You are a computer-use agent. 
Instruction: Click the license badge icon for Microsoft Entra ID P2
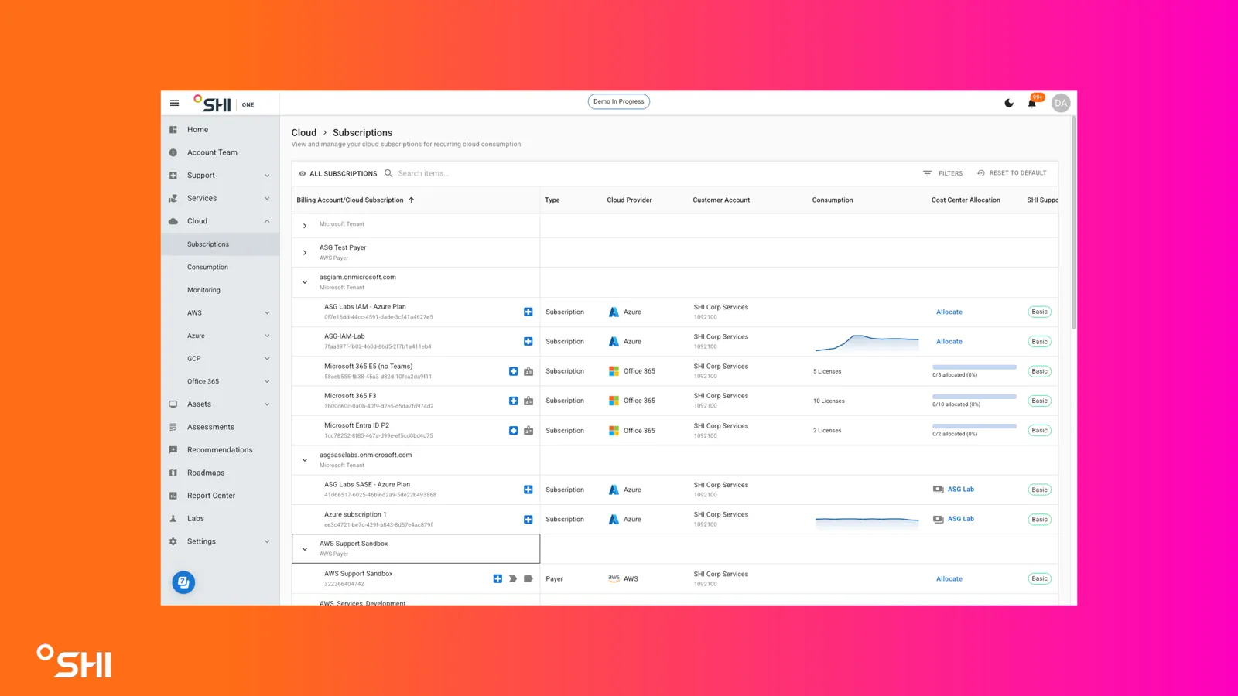point(528,431)
